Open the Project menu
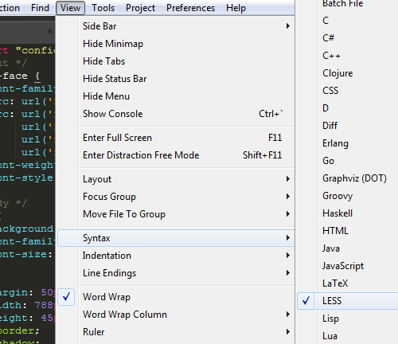 coord(140,8)
